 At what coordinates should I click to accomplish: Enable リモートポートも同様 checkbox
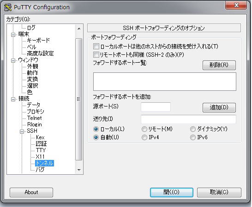coord(96,55)
